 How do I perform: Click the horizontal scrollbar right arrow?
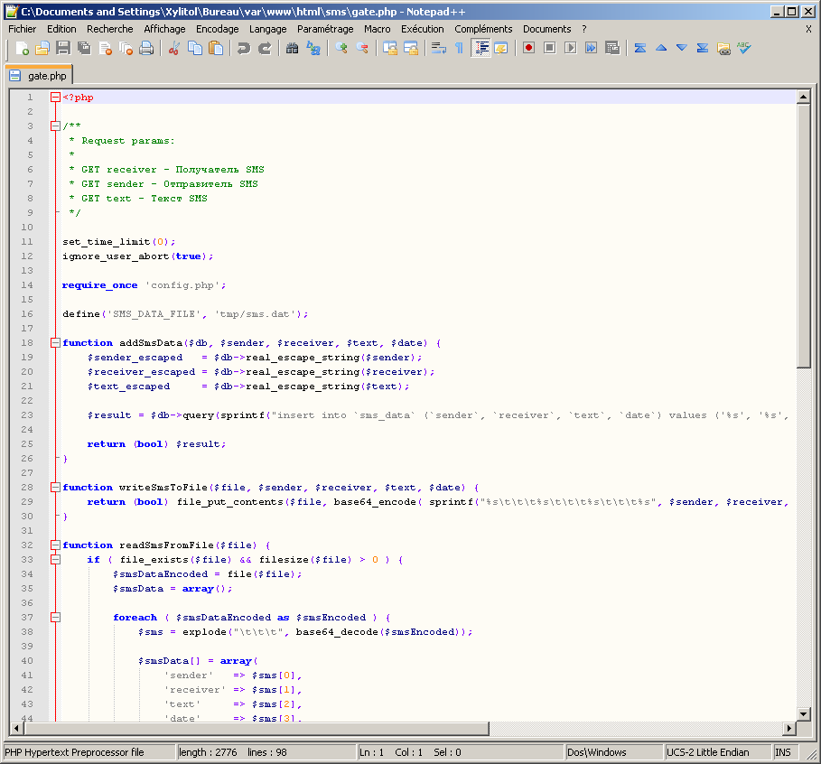click(789, 729)
